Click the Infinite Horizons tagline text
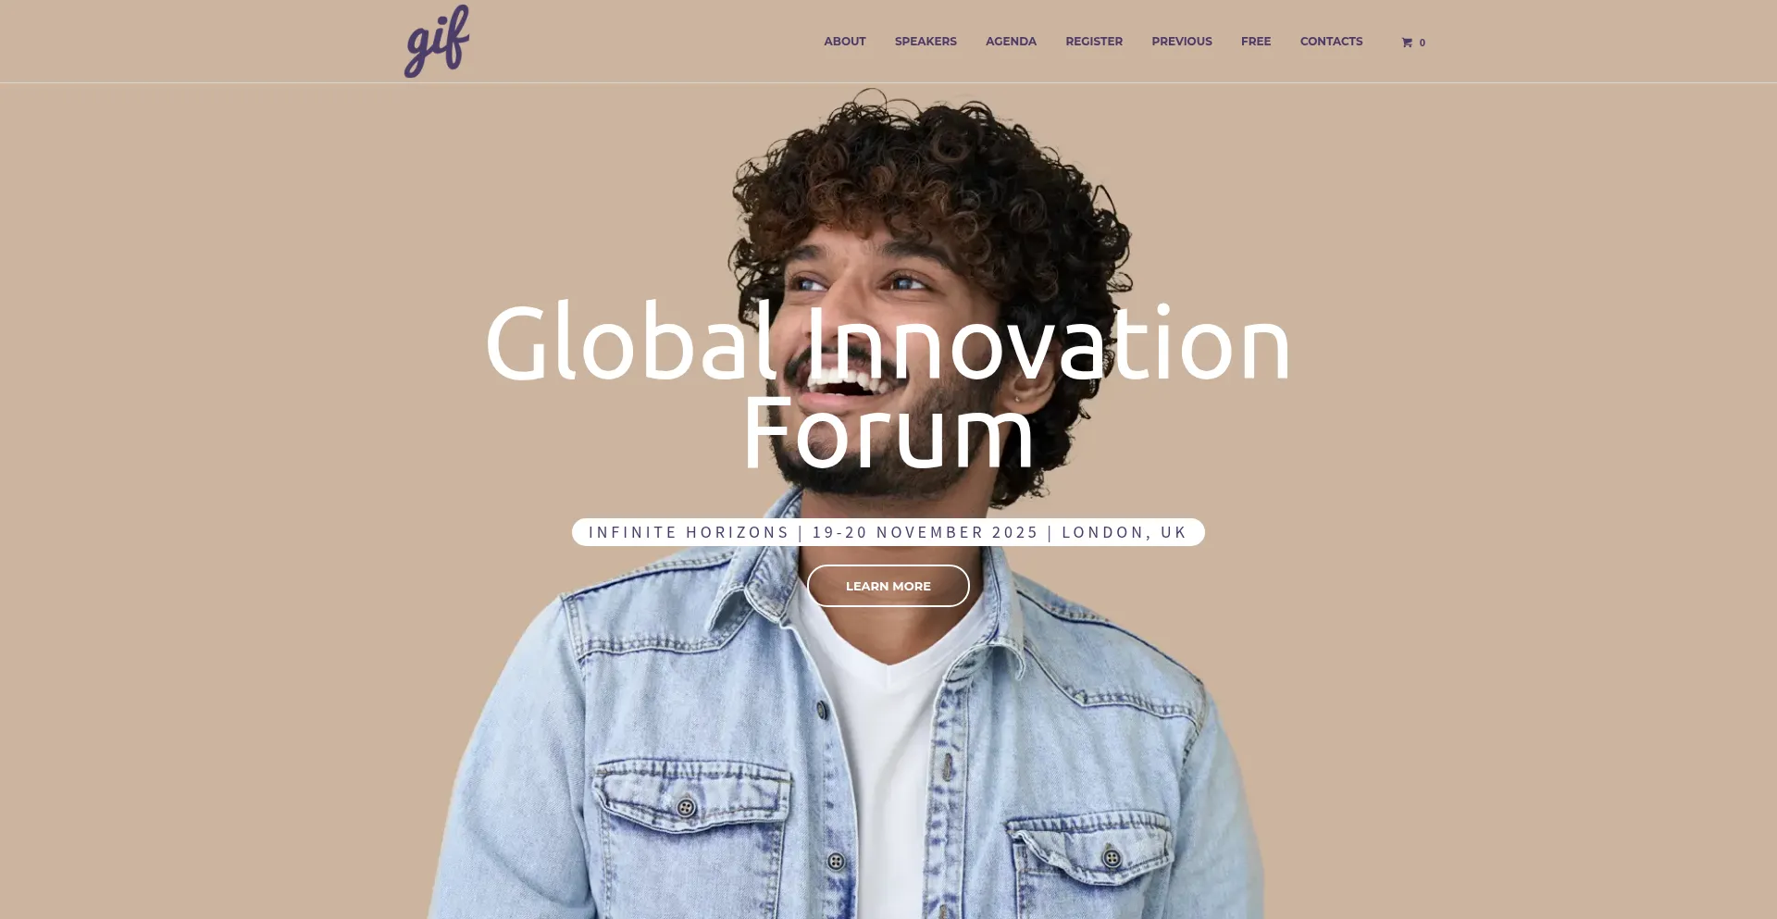 pos(689,532)
